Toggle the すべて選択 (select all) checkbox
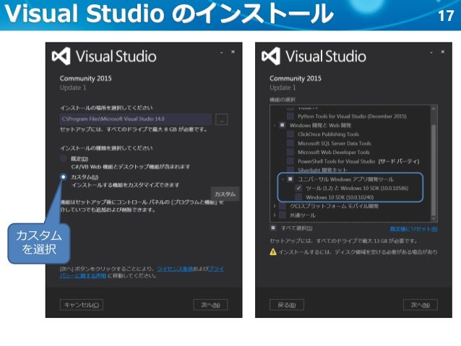This screenshot has width=461, height=346. (273, 228)
